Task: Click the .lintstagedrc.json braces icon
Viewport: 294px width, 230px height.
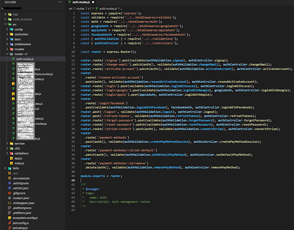Action: tap(10, 203)
